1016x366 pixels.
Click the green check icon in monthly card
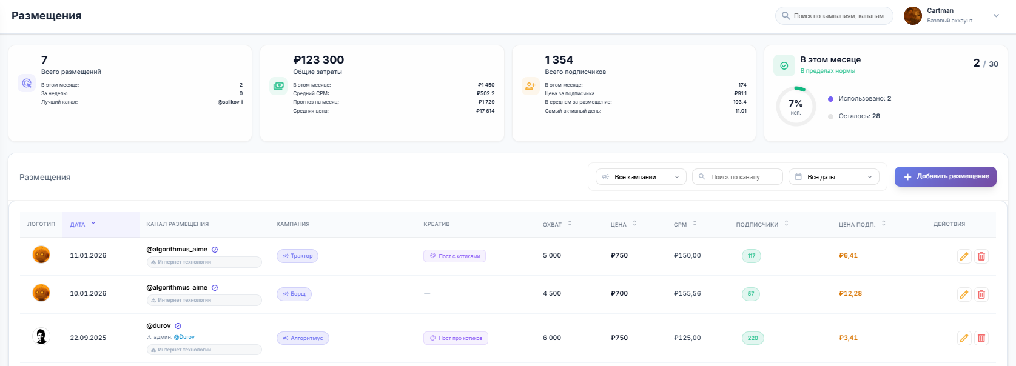click(x=784, y=65)
